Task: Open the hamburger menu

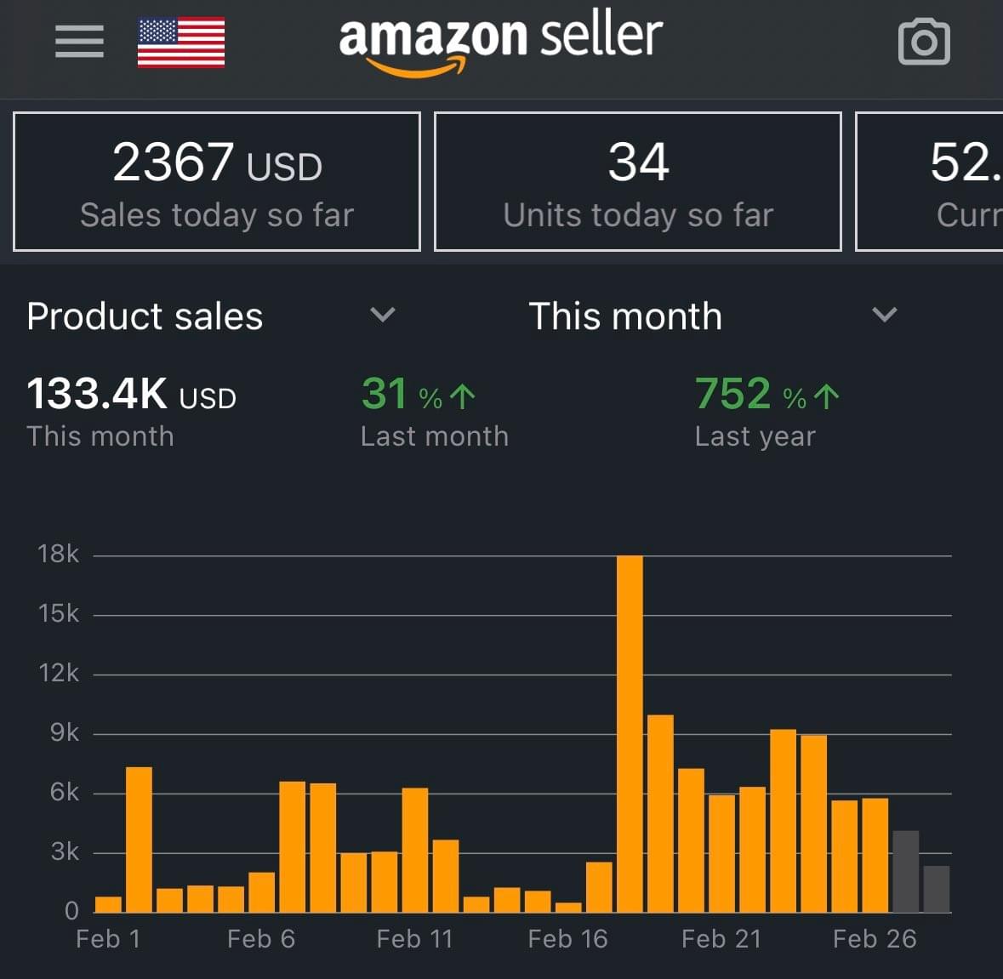Action: pyautogui.click(x=79, y=42)
